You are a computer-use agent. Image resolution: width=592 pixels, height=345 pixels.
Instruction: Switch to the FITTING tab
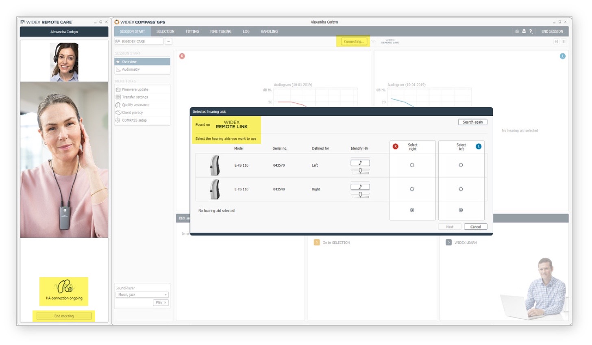[x=192, y=31]
